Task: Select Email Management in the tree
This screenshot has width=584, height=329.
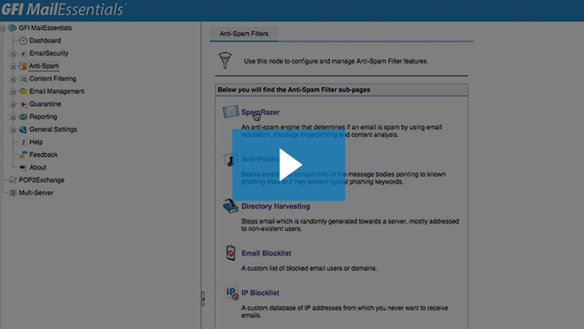Action: point(57,91)
